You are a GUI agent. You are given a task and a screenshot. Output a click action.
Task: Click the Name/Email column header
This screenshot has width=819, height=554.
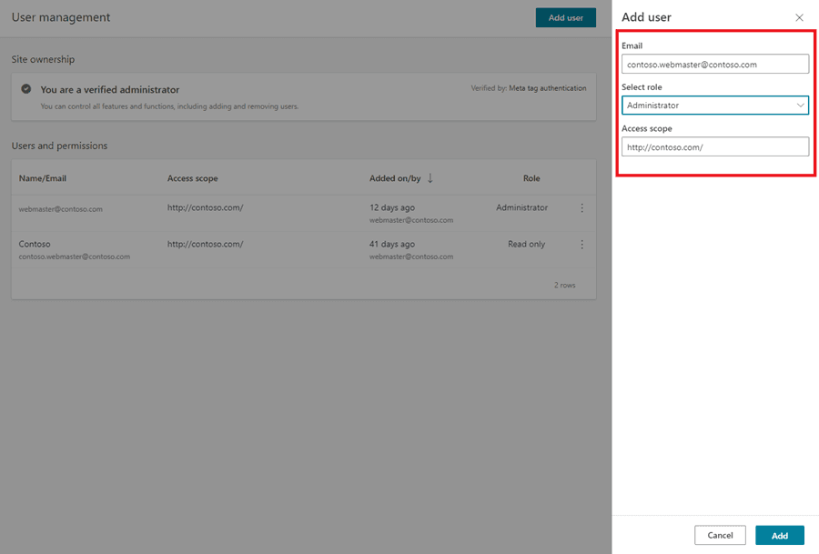(42, 178)
